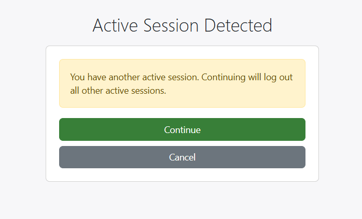Confirm logging out other sessions via Continue

[182, 129]
